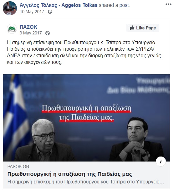The width and height of the screenshot is (174, 190).
Task: Open article headline Πρωθυπουργική η απαξίωση της Παιδείας μας
Action: point(70,174)
